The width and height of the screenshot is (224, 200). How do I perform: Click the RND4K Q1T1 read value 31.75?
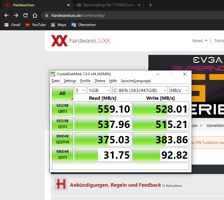pos(103,155)
